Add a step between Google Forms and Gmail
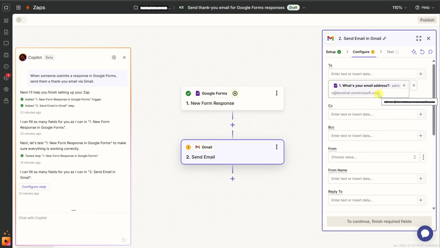The image size is (440, 248). pyautogui.click(x=233, y=125)
